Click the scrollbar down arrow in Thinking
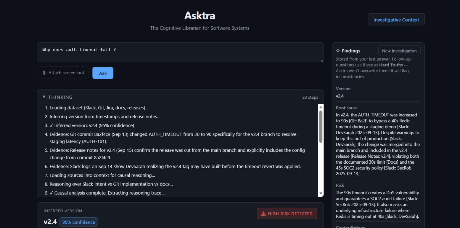 coord(321,193)
